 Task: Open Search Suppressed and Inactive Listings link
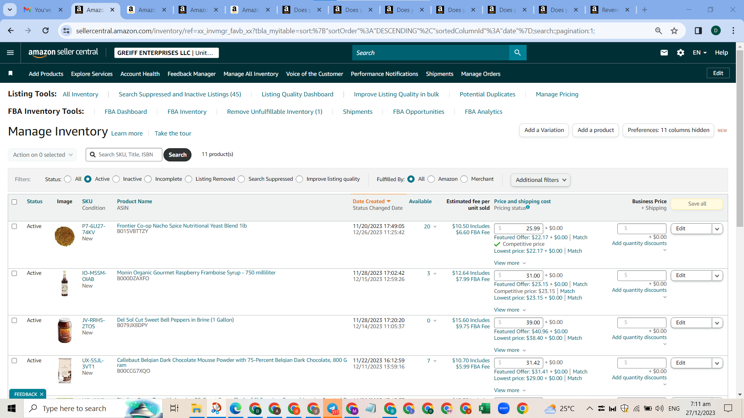[x=180, y=94]
